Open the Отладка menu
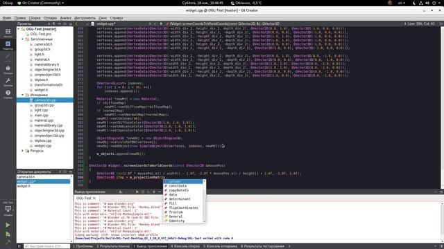 click(x=50, y=18)
